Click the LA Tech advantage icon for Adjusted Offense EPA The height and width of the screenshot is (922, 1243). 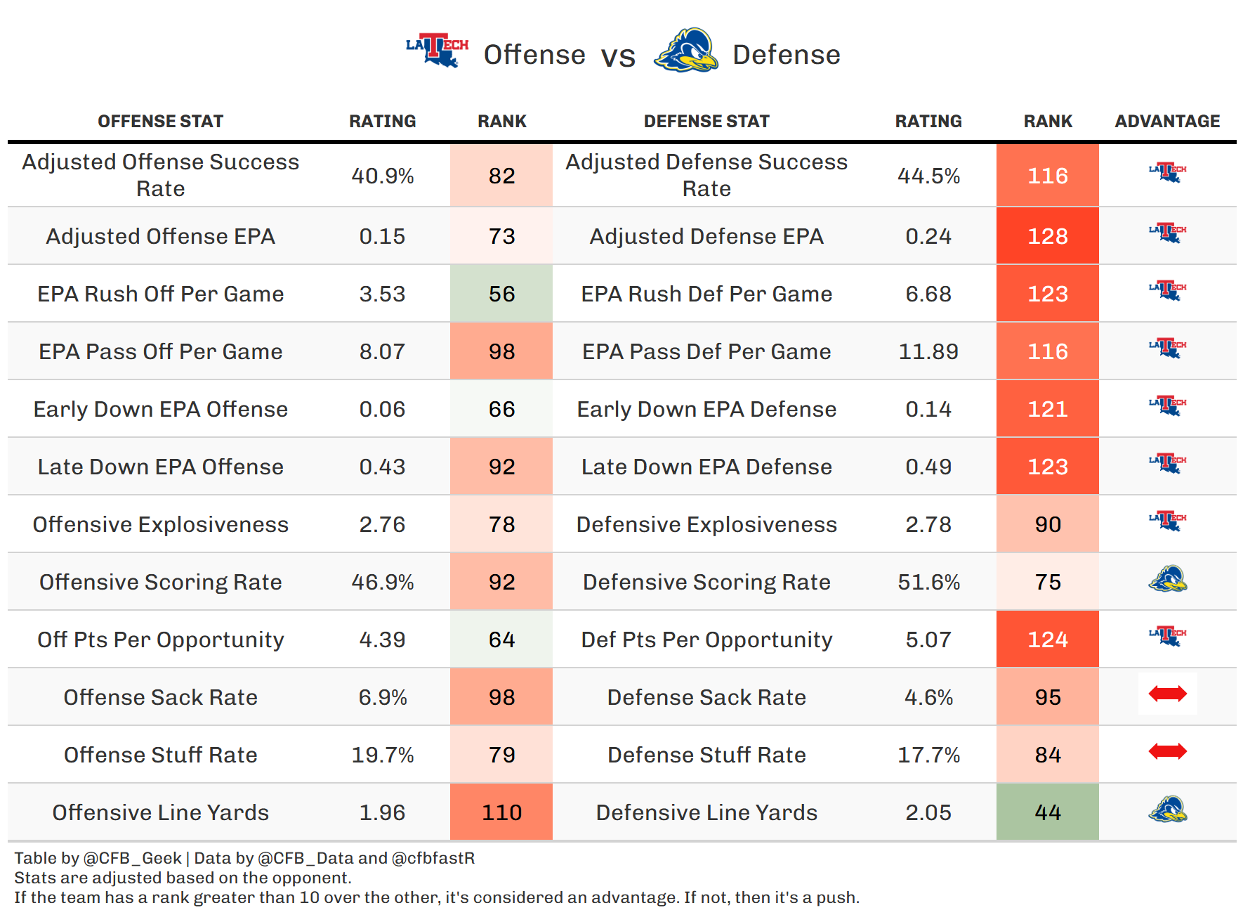click(x=1167, y=233)
